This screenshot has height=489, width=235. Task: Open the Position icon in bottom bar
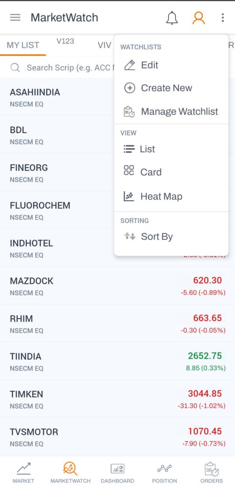click(x=164, y=468)
